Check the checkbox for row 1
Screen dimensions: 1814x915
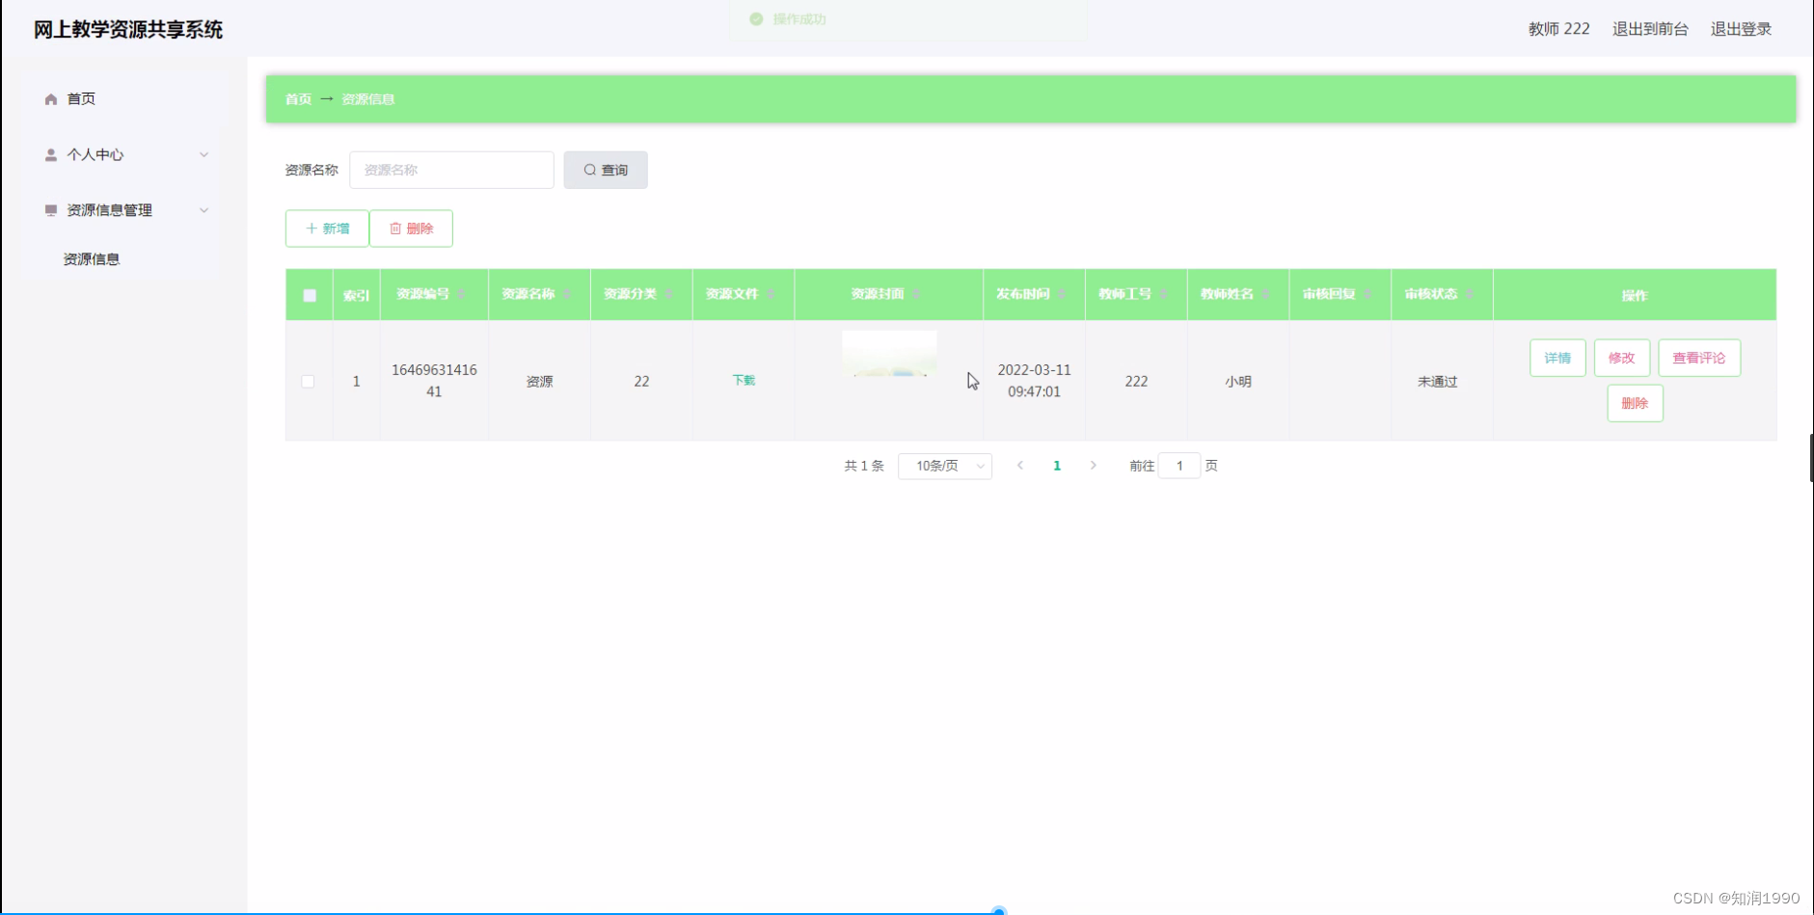pos(309,382)
